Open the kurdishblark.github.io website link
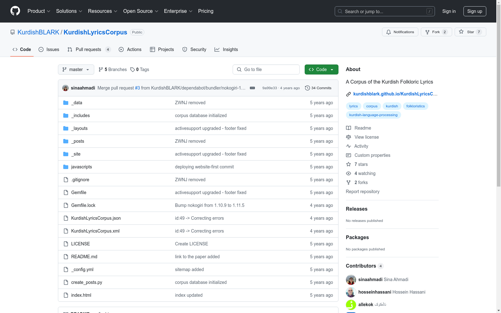This screenshot has width=501, height=313. point(395,94)
